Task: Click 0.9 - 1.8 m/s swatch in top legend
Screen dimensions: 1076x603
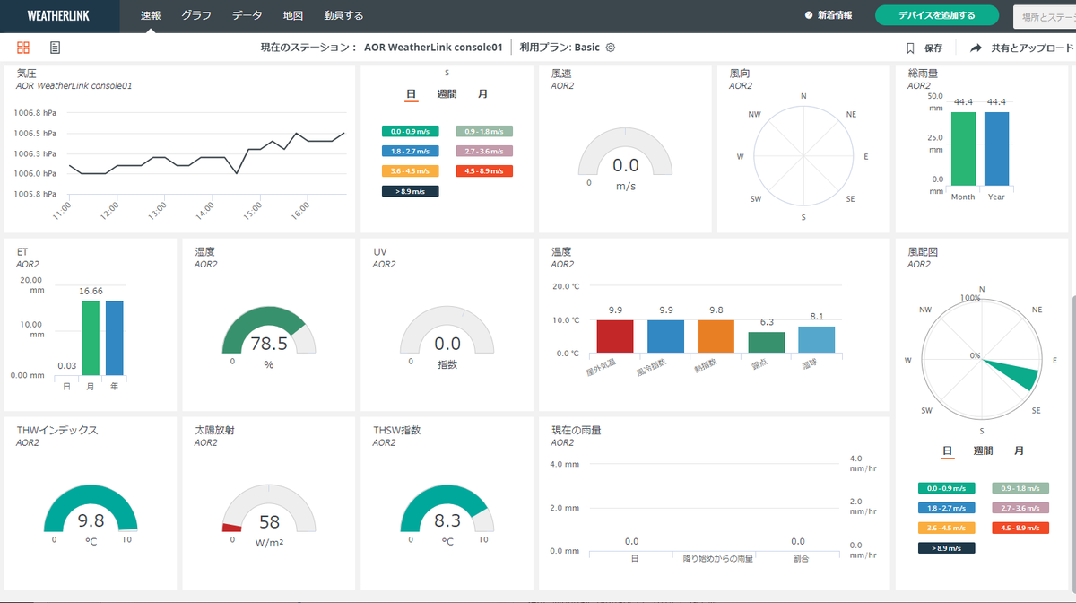Action: [x=484, y=131]
